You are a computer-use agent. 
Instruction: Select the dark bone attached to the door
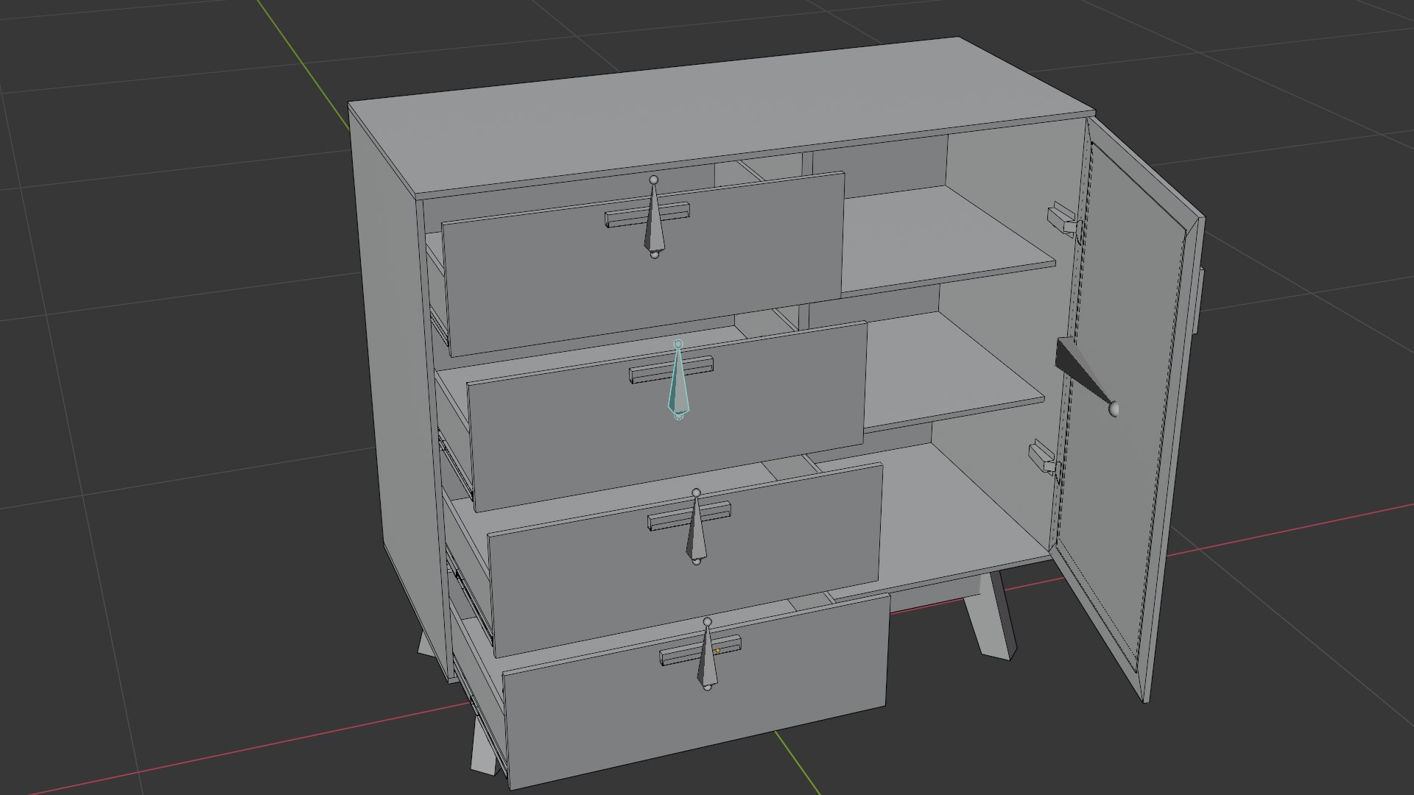(x=1086, y=375)
